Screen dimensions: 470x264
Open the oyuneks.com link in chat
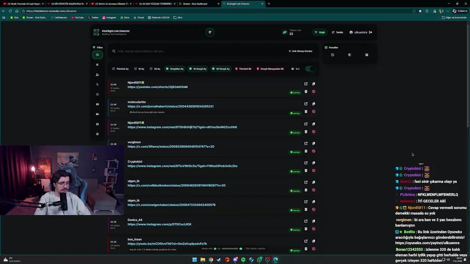[427, 243]
